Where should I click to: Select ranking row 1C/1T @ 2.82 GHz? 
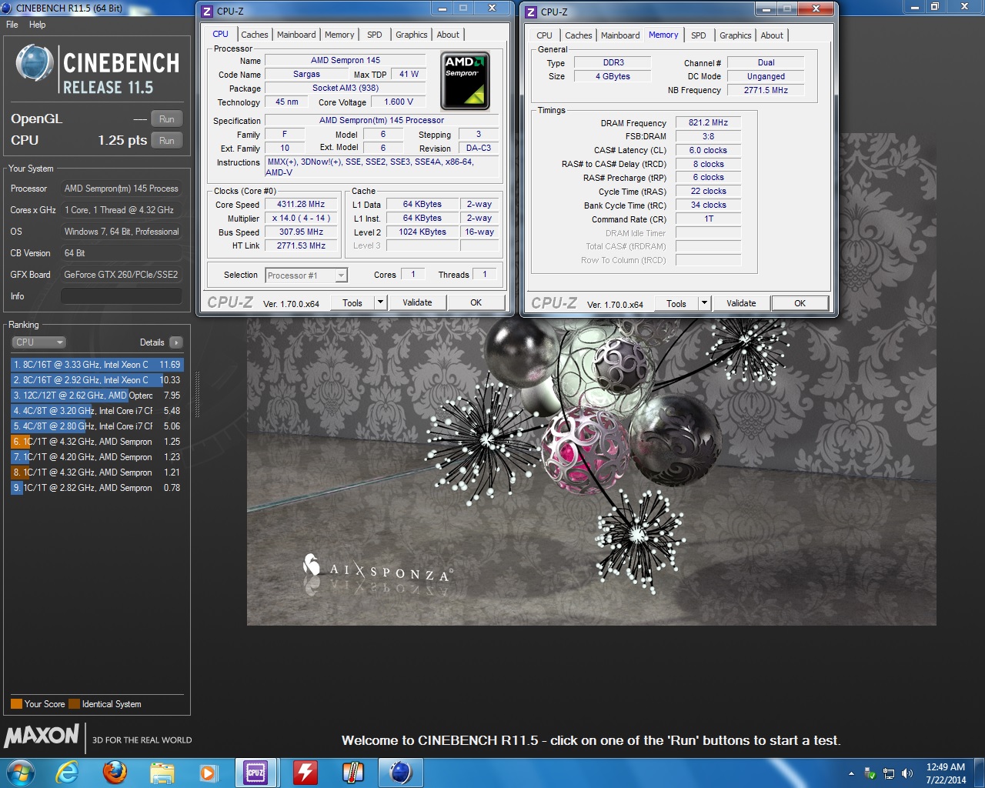(x=97, y=488)
